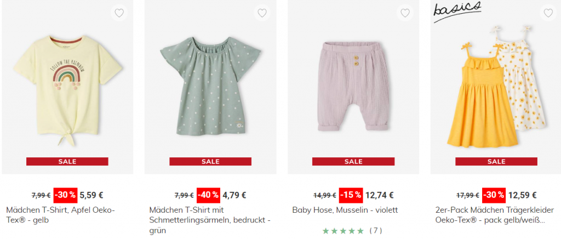Open yellow rainbow T-shirt product image
Viewport: 561px width, 239px height.
[67, 88]
